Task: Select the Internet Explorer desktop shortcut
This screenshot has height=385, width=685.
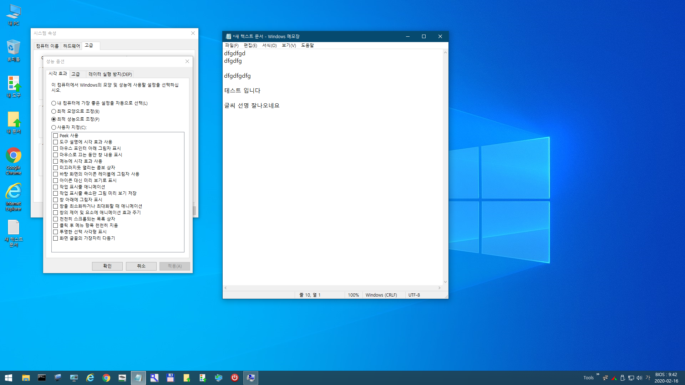Action: point(14,197)
